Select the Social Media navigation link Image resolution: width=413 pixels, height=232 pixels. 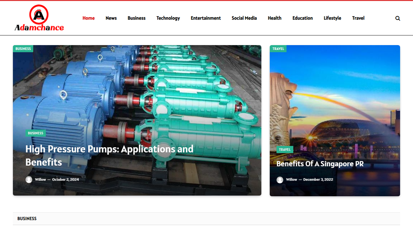coord(244,18)
